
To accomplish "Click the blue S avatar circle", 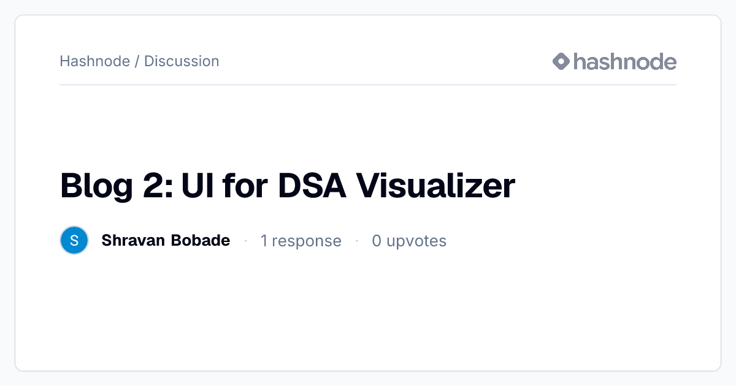I will (x=74, y=240).
